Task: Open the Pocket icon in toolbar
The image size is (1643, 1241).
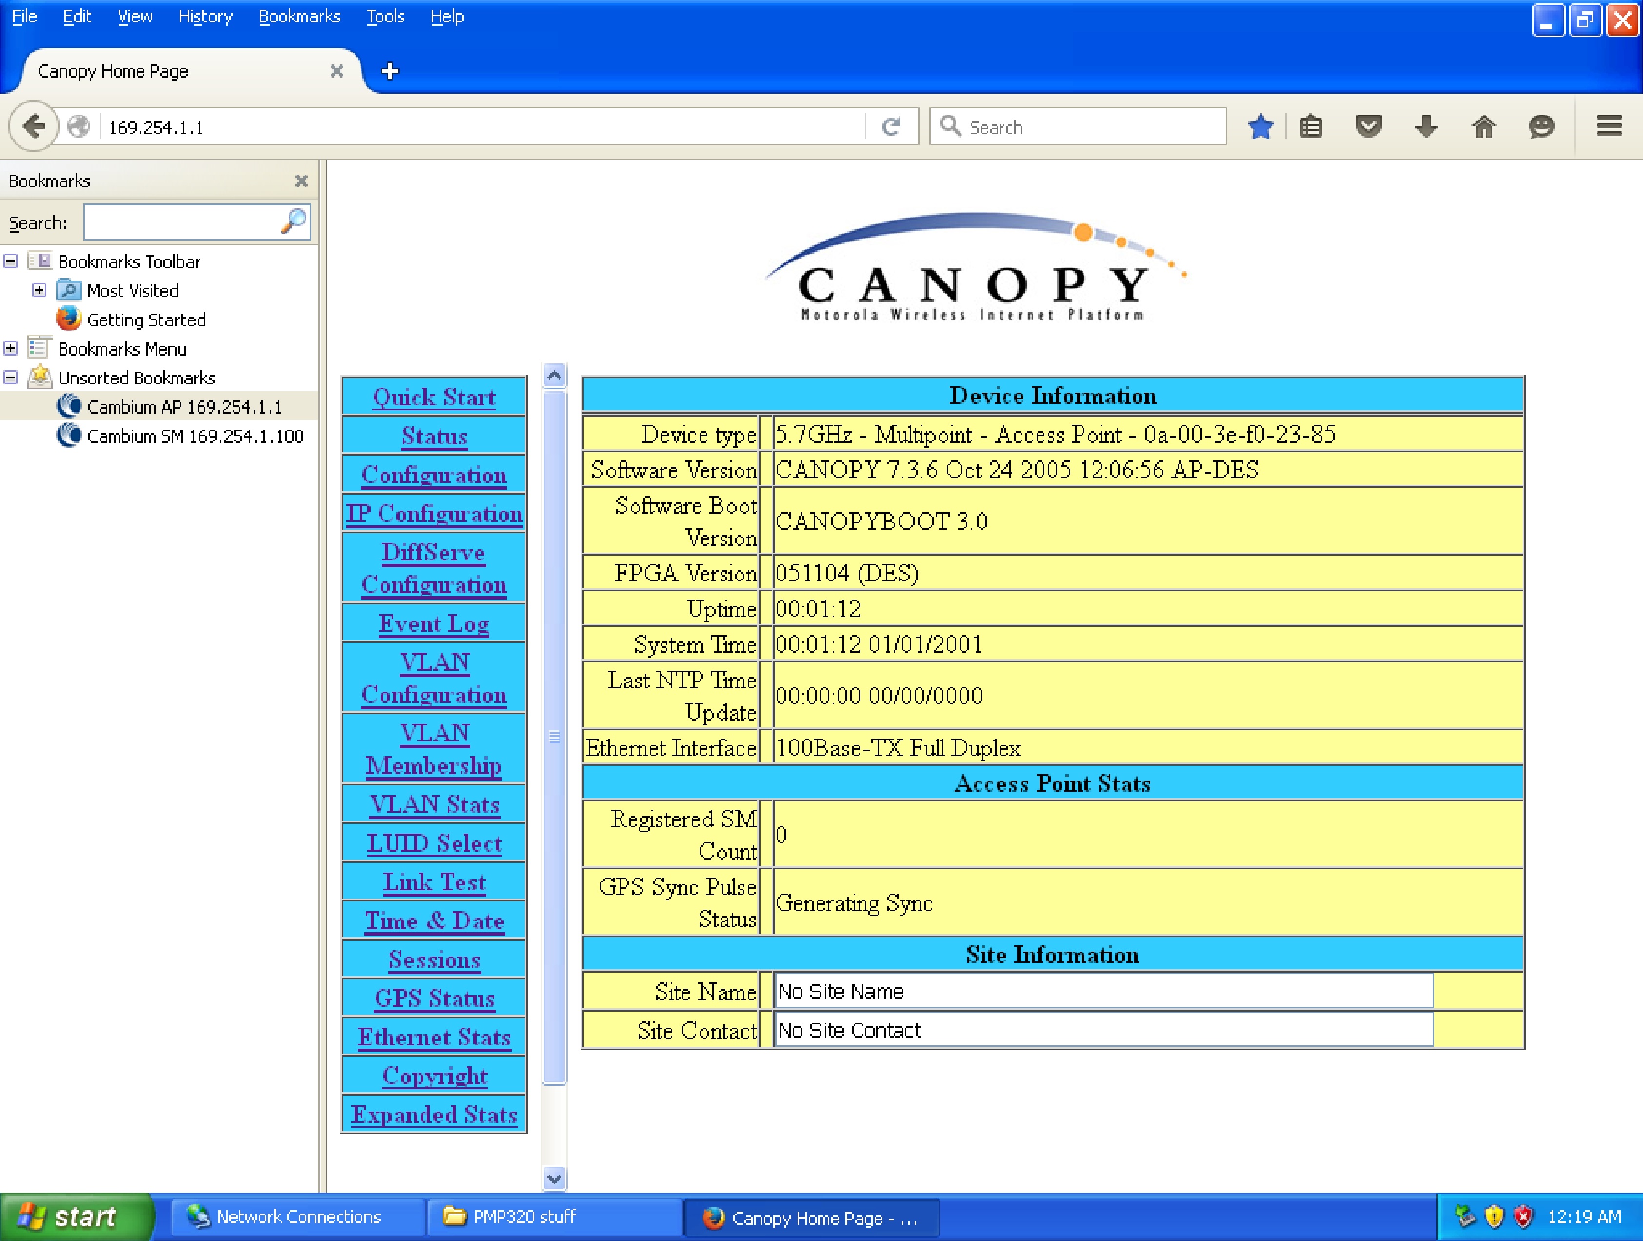Action: tap(1367, 127)
